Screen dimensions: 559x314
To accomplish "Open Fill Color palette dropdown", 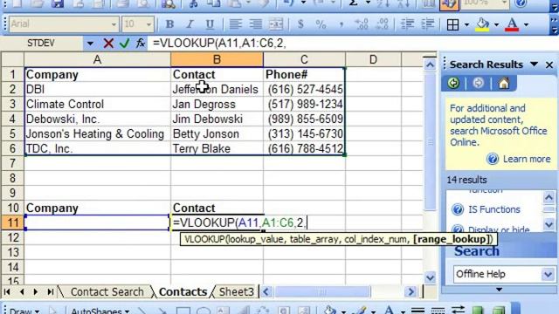I will [496, 24].
